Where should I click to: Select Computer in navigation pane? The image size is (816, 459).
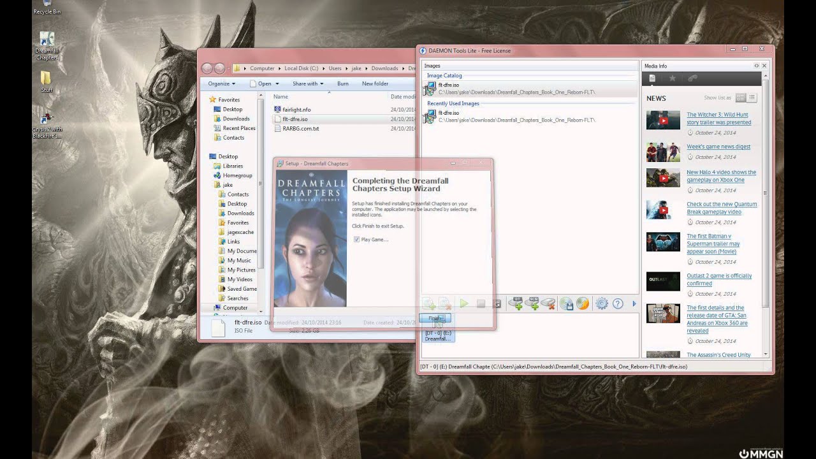pos(230,308)
